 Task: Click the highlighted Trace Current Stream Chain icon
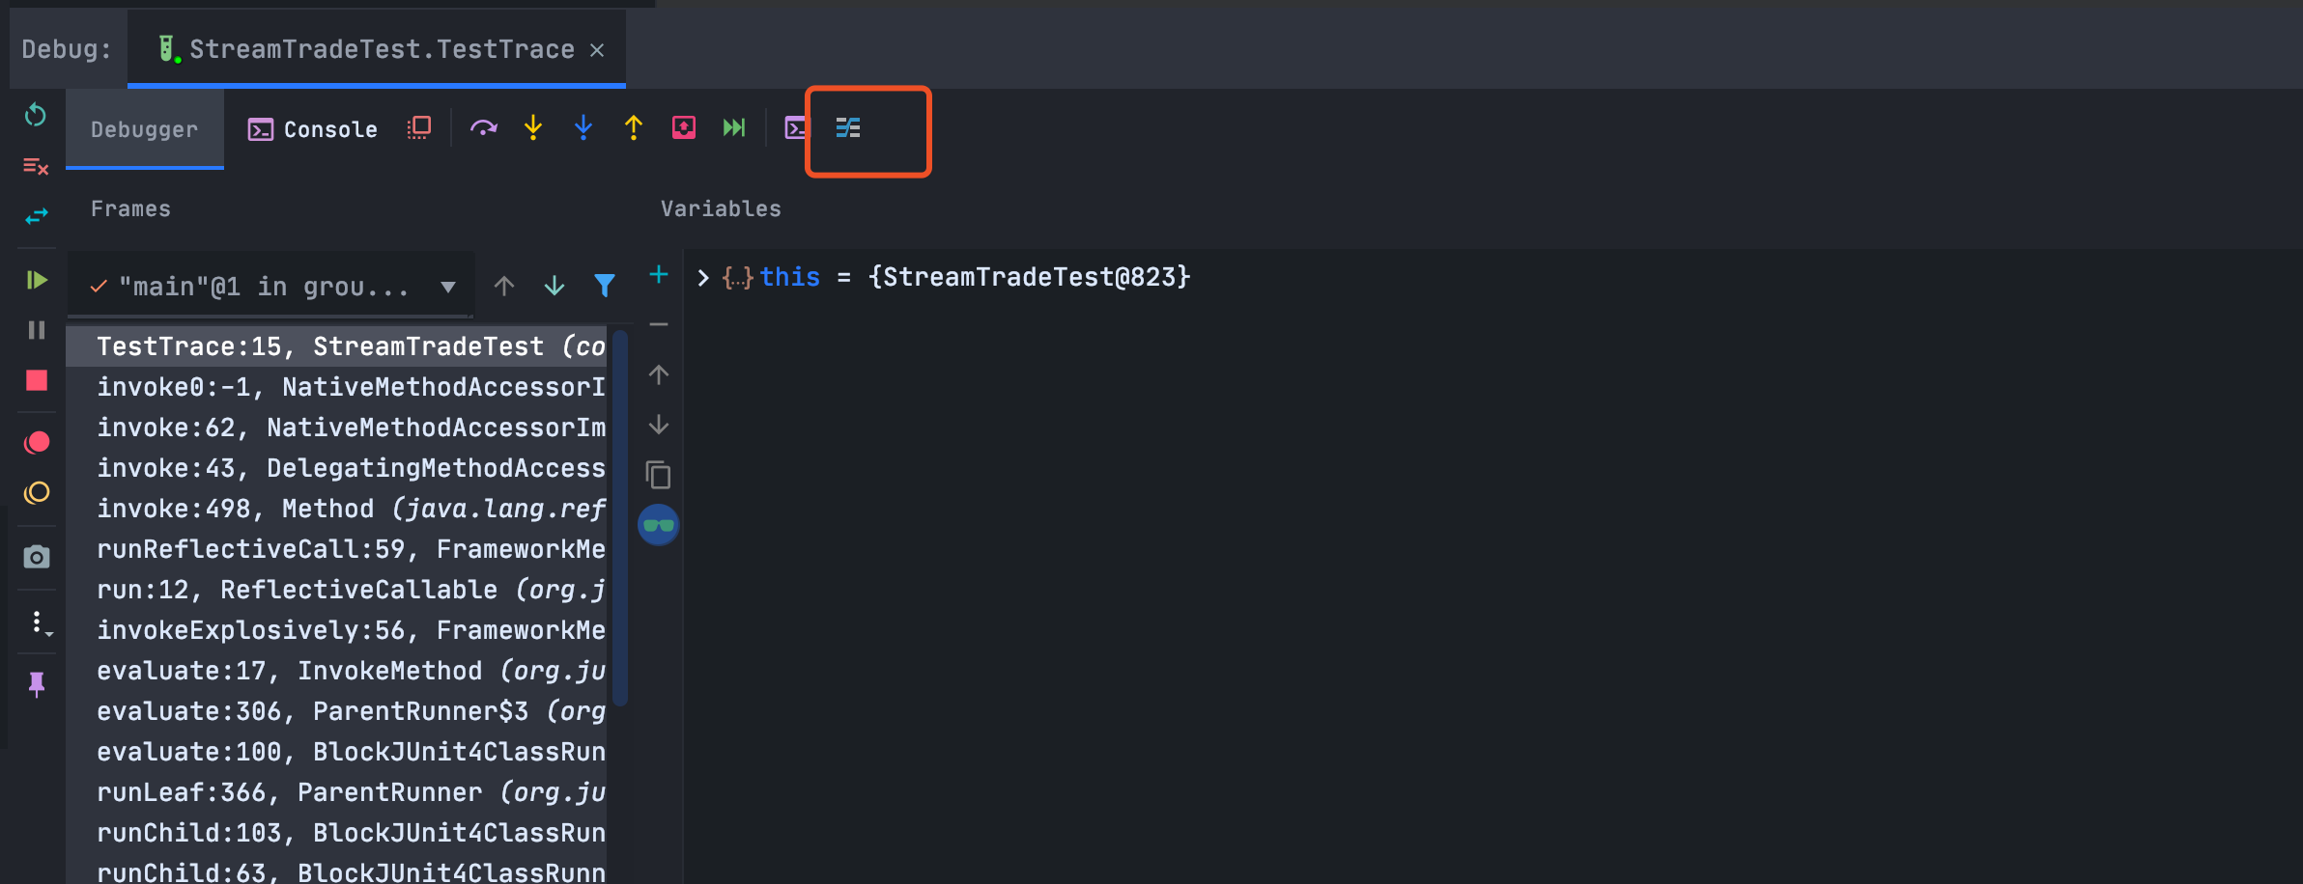tap(848, 127)
